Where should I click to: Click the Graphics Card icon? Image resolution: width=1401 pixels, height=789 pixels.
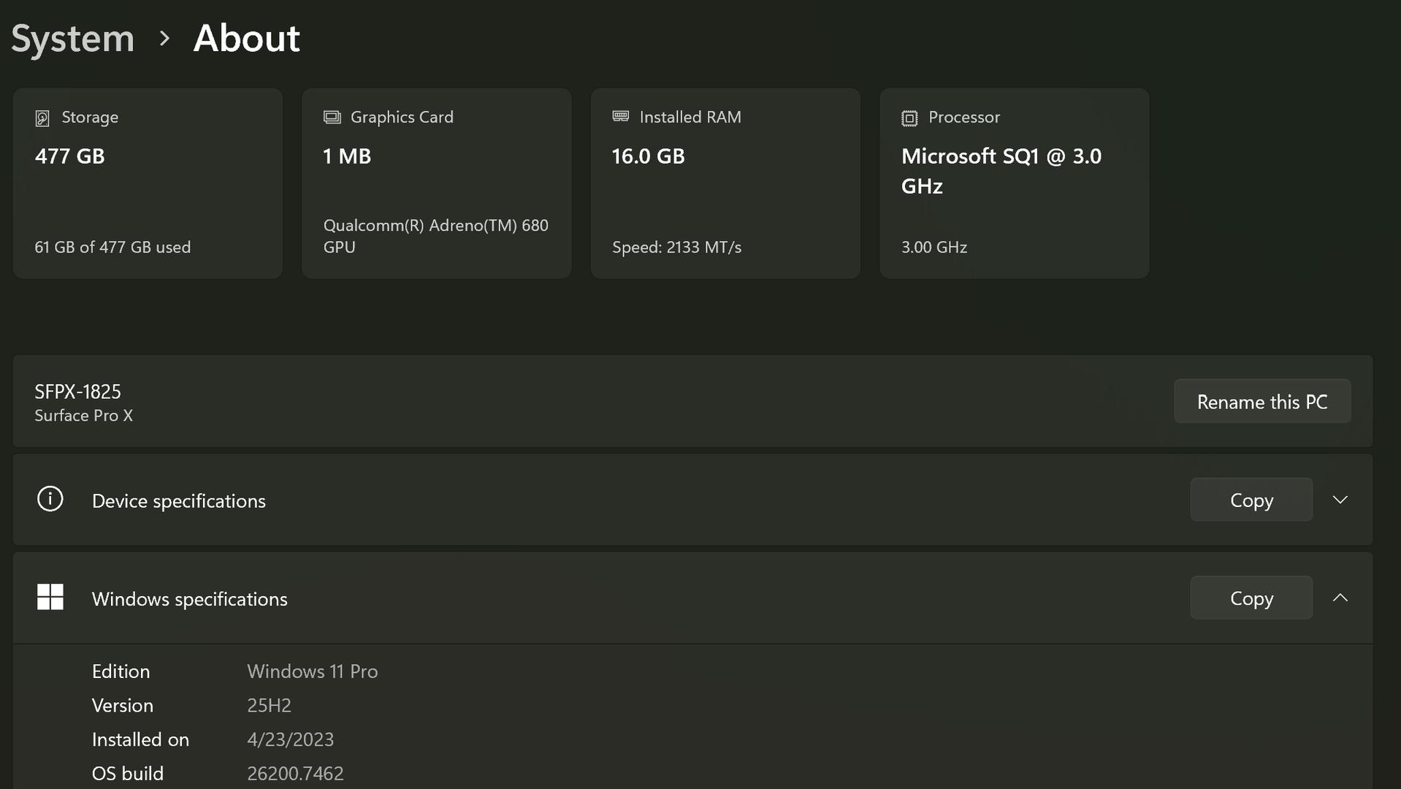[x=332, y=118]
